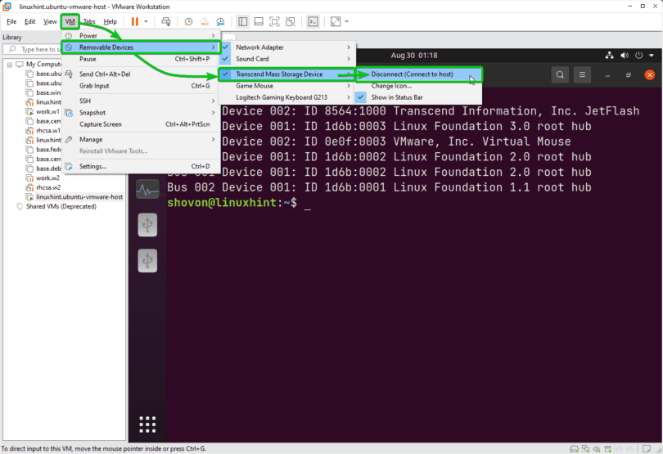Select work.w1 in the library
This screenshot has height=454, width=663.
pyautogui.click(x=47, y=111)
